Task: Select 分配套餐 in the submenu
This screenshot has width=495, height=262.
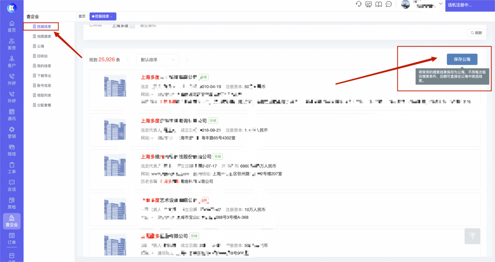Action: [x=42, y=105]
